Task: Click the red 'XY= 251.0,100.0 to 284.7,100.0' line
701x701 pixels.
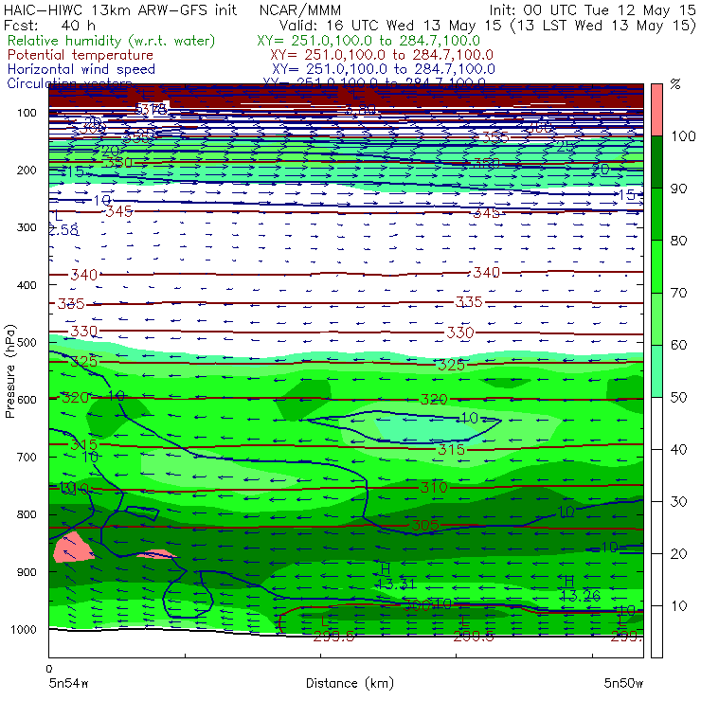Action: coord(382,55)
